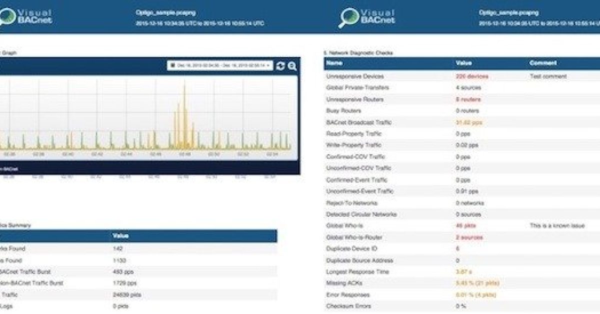Screen dimensions: 600x314
Task: Select Detected Circular Networks row name
Action: [361, 214]
